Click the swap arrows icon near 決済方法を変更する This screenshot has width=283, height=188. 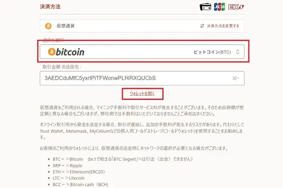point(202,26)
